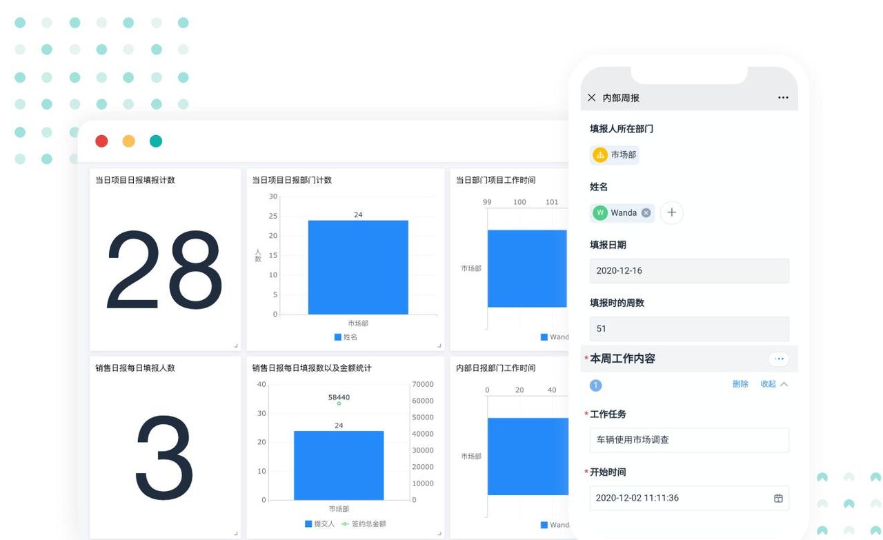Viewport: 883px width, 540px height.
Task: Click the 当日部门项目工作时间 card title
Action: tap(496, 180)
